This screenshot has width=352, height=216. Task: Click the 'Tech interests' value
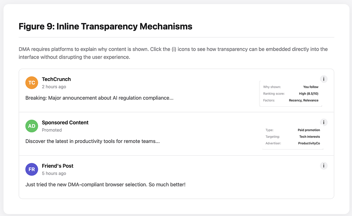[x=309, y=136]
